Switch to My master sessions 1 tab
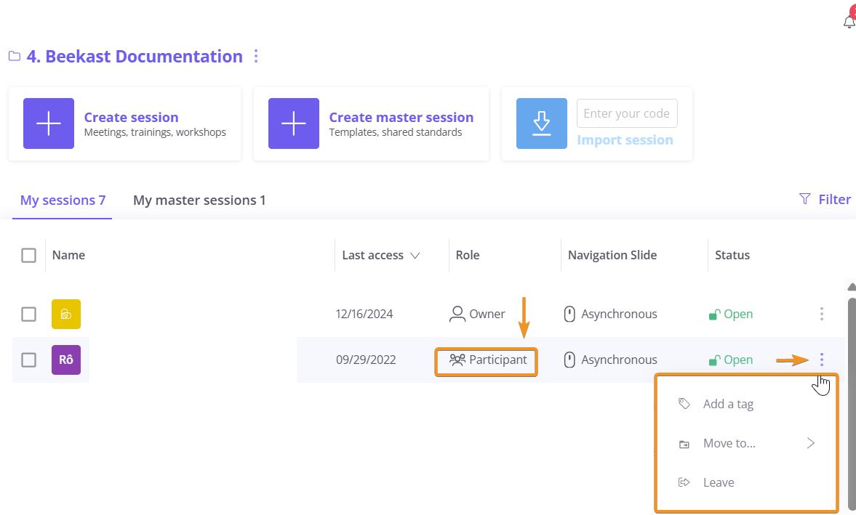The image size is (856, 515). [199, 200]
